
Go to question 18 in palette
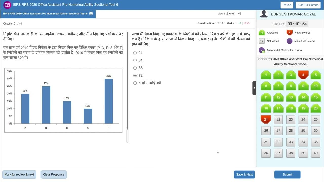pos(291,108)
